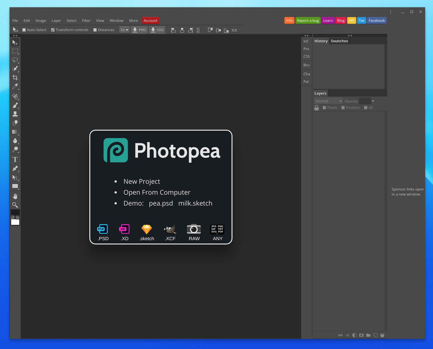Click the Opacity value field
This screenshot has height=349, width=433.
(365, 101)
